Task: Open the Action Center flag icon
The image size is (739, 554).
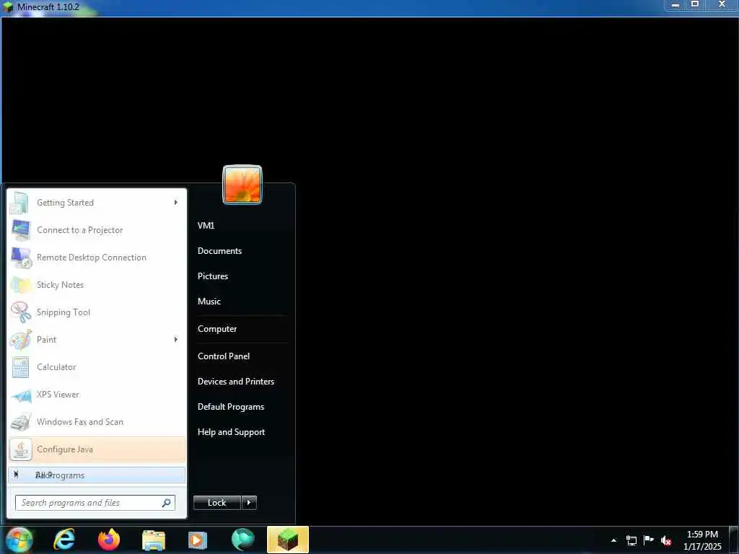Action: [x=649, y=540]
